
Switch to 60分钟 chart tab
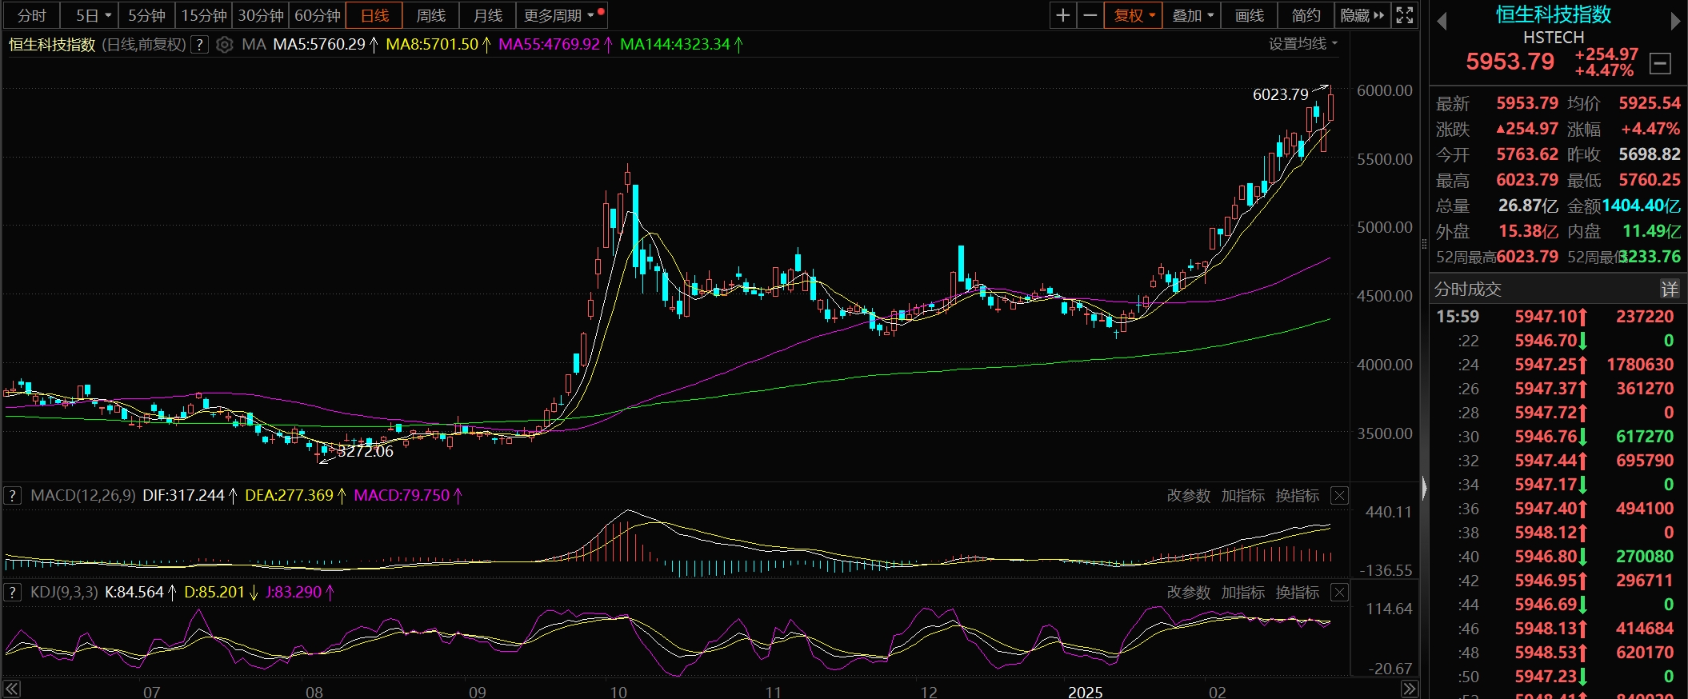318,15
